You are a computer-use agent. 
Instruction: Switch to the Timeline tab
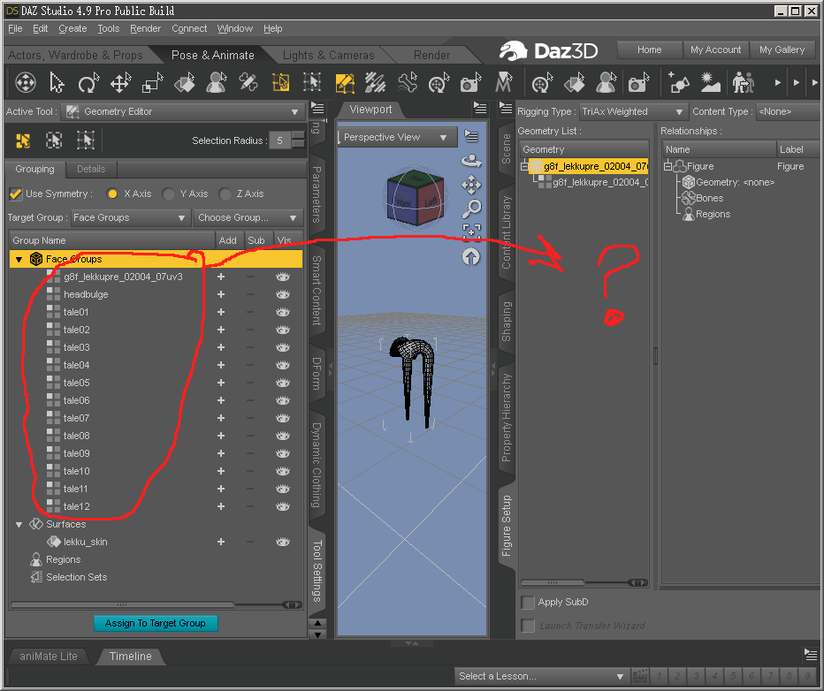[x=130, y=657]
